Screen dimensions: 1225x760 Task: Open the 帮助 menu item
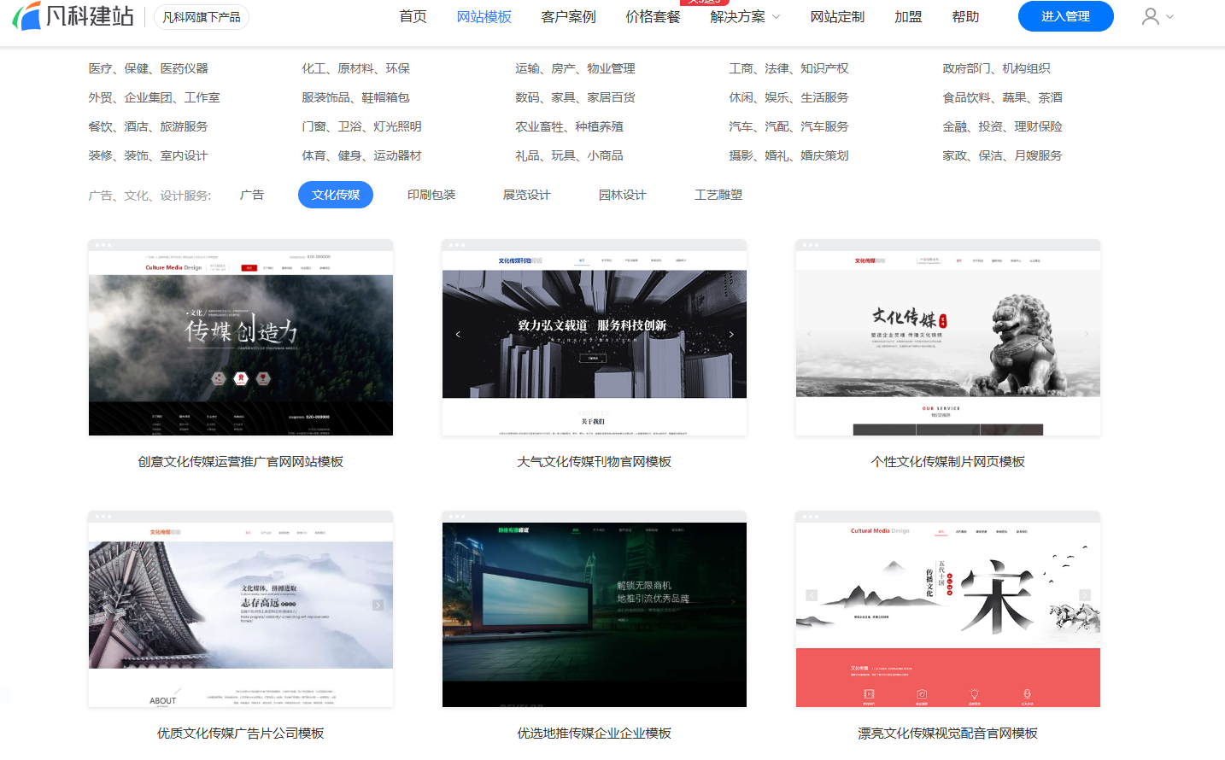(x=965, y=16)
